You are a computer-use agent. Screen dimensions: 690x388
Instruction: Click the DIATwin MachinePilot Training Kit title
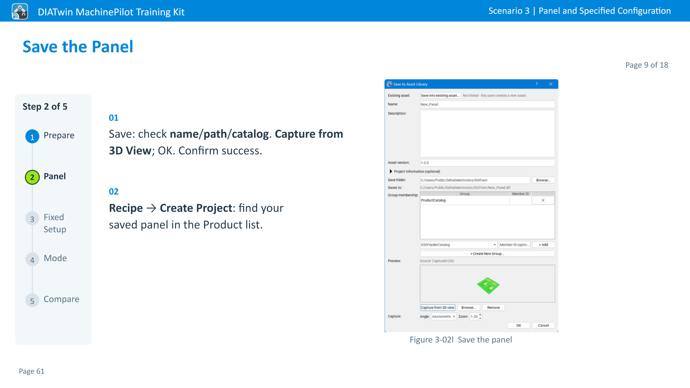click(111, 12)
